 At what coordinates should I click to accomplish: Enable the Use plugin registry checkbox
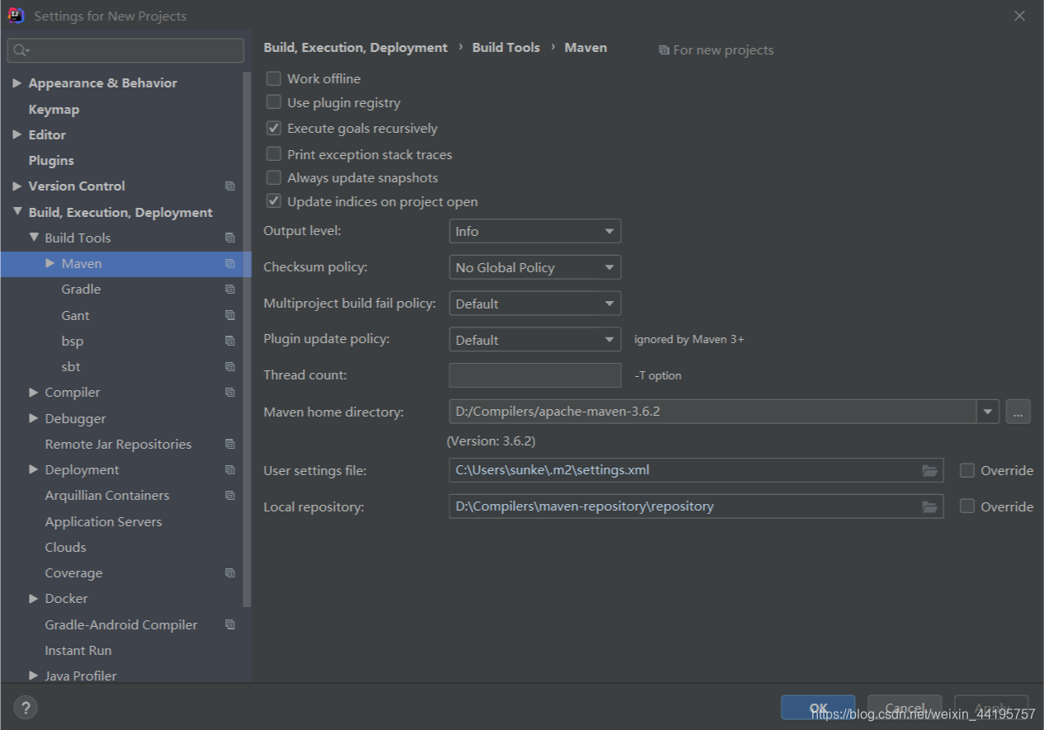click(x=274, y=102)
